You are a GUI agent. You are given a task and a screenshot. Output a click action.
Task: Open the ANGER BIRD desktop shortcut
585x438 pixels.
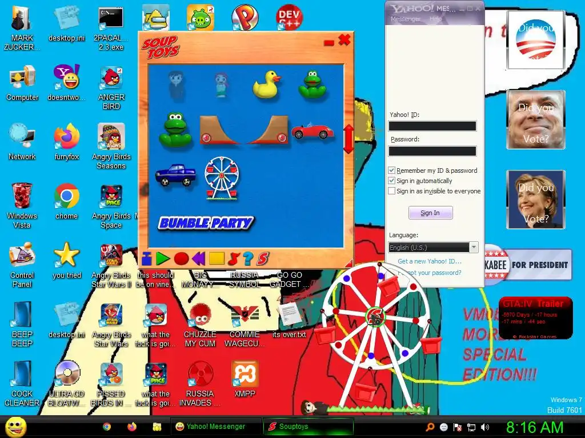point(111,88)
